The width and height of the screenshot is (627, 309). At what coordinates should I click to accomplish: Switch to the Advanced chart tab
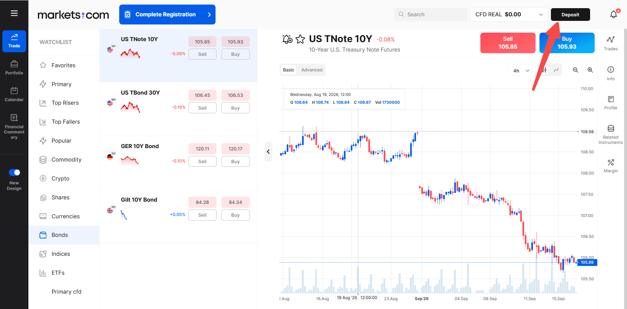coord(312,70)
